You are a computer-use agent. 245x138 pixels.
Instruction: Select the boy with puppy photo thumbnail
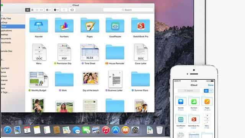(38, 105)
